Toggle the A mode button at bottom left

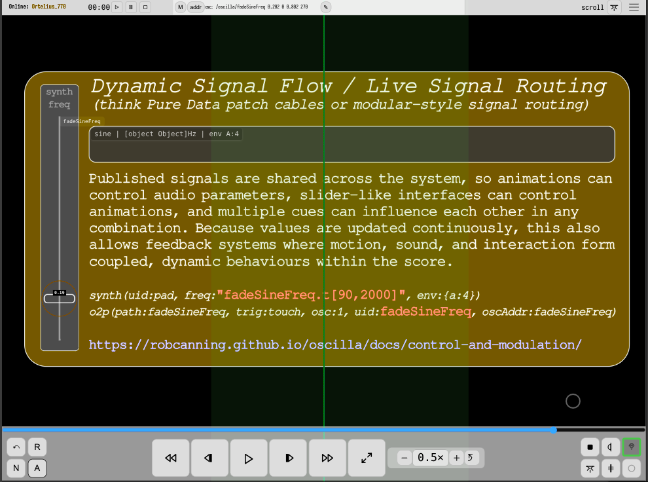37,468
